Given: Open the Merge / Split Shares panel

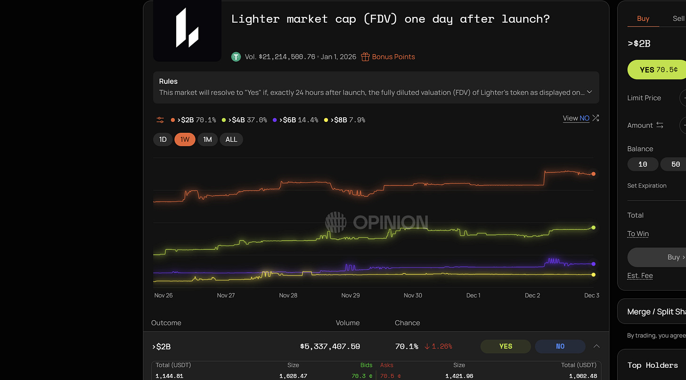Looking at the screenshot, I should [652, 311].
